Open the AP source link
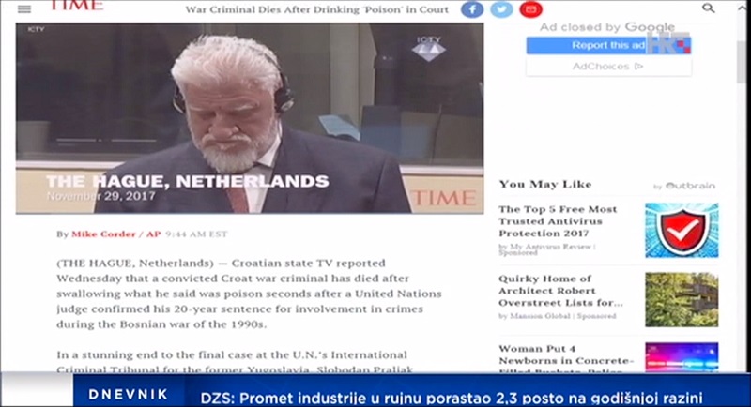Image resolution: width=751 pixels, height=407 pixels. point(153,234)
